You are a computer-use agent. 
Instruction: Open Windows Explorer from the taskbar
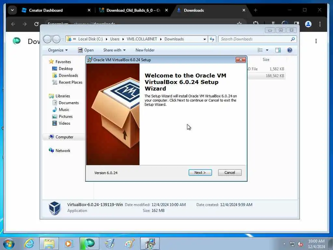49,243
